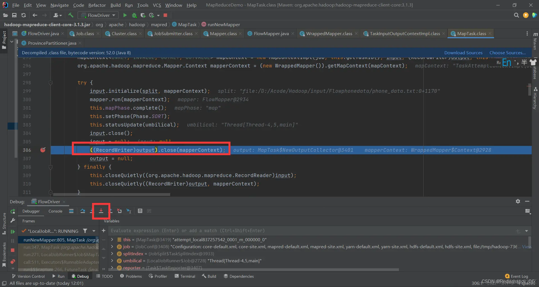Image resolution: width=539 pixels, height=287 pixels.
Task: Expand the 'splitIndex' variable node
Action: point(112,254)
